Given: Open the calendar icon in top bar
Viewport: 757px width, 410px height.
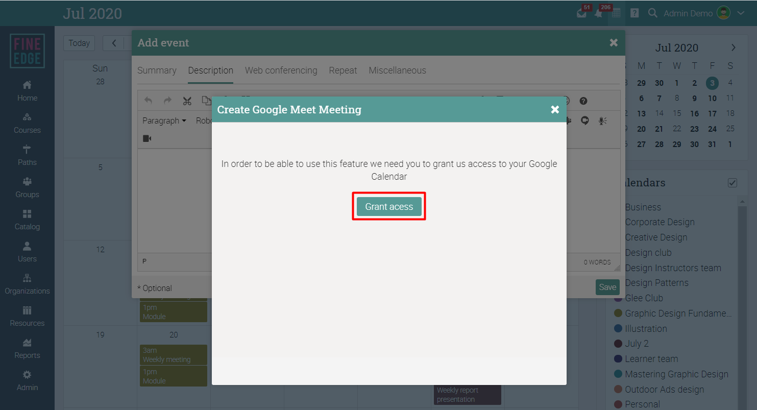Looking at the screenshot, I should tap(616, 13).
